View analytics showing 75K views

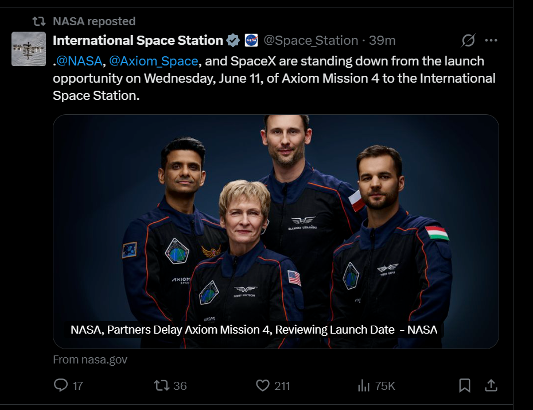(x=364, y=386)
